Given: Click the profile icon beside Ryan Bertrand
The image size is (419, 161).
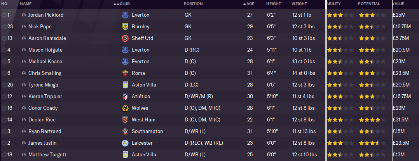Looking at the screenshot, I should tap(24, 132).
